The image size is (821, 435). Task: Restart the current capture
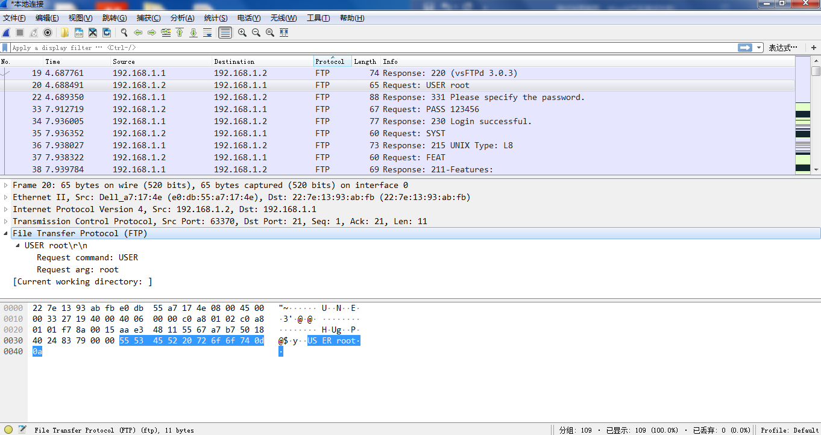coord(34,33)
